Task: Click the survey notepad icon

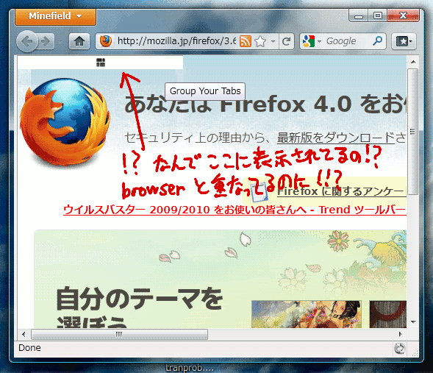Action: pyautogui.click(x=259, y=192)
